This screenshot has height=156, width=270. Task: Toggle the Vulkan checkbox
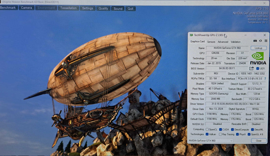(207, 134)
